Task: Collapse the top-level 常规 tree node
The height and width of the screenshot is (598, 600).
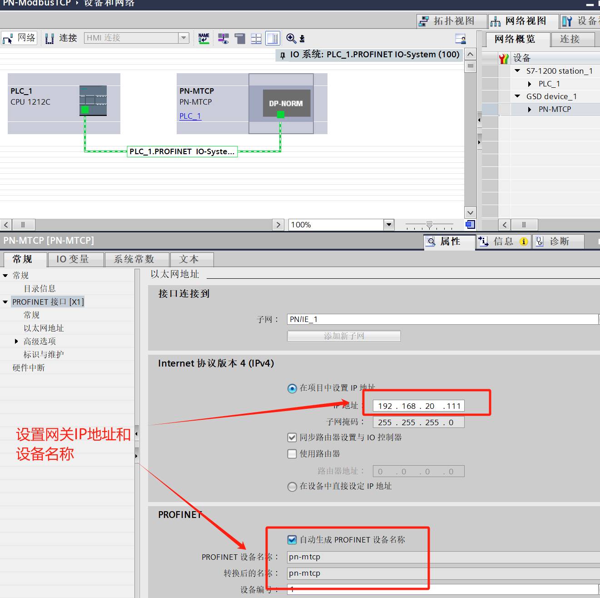Action: [5, 276]
